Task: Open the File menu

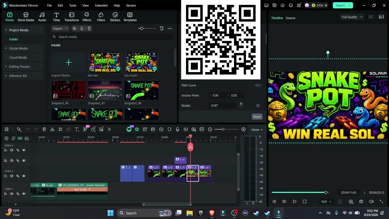Action: click(x=49, y=5)
